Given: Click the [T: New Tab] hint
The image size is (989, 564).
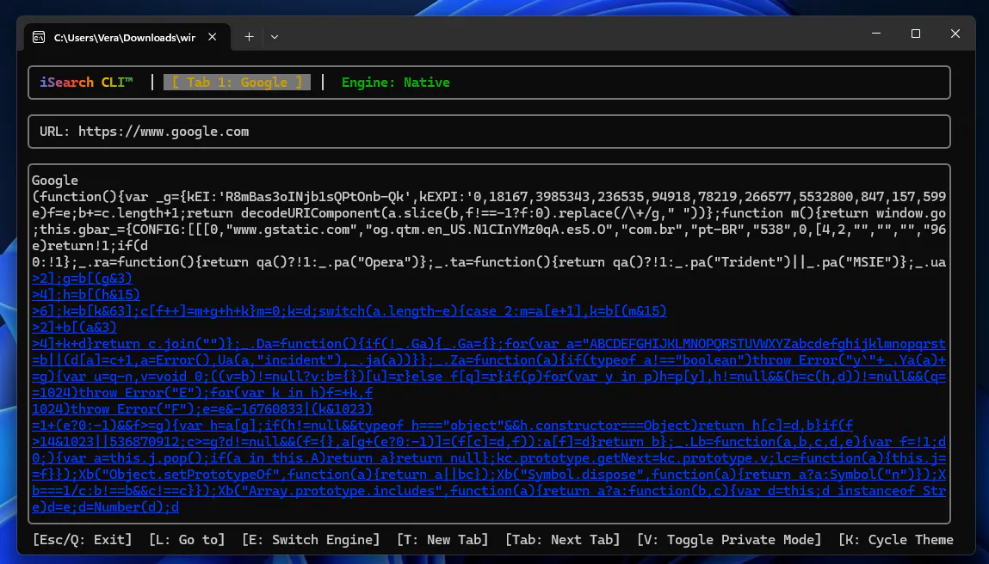Looking at the screenshot, I should click(x=442, y=540).
